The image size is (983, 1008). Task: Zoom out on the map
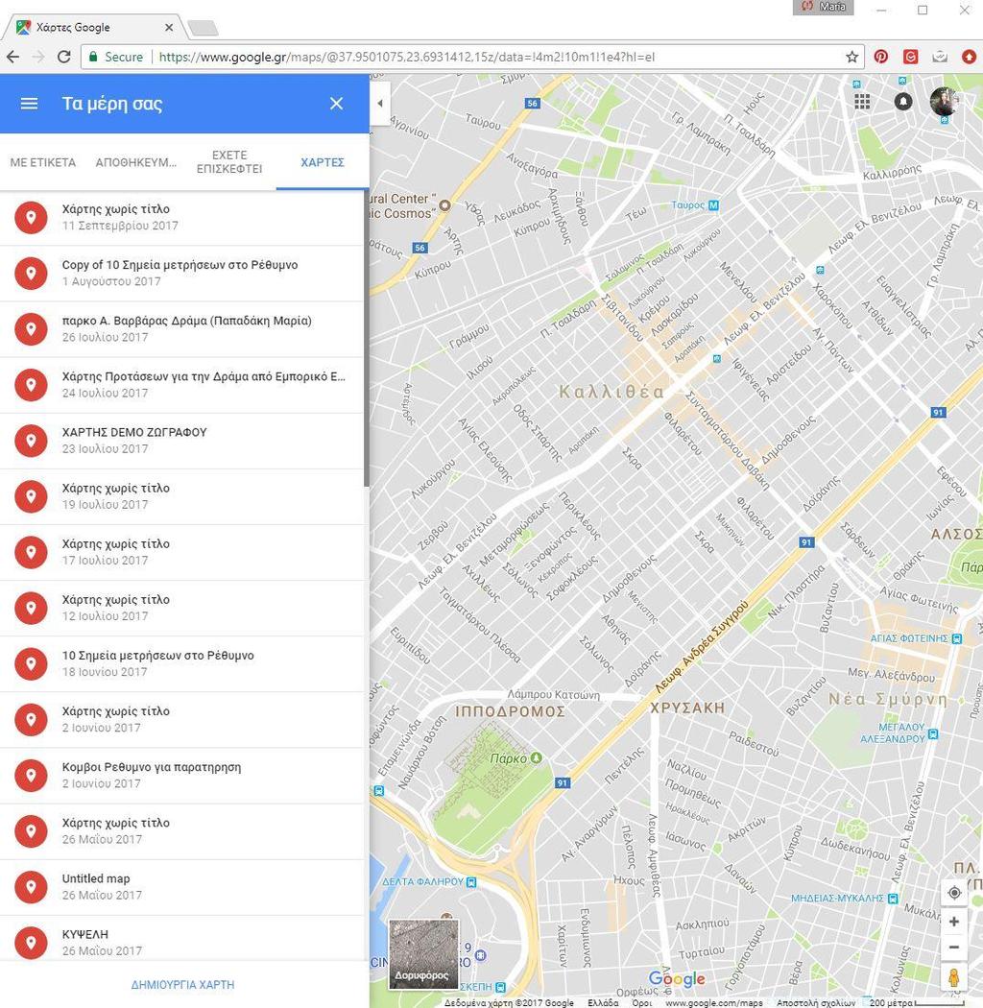[954, 947]
